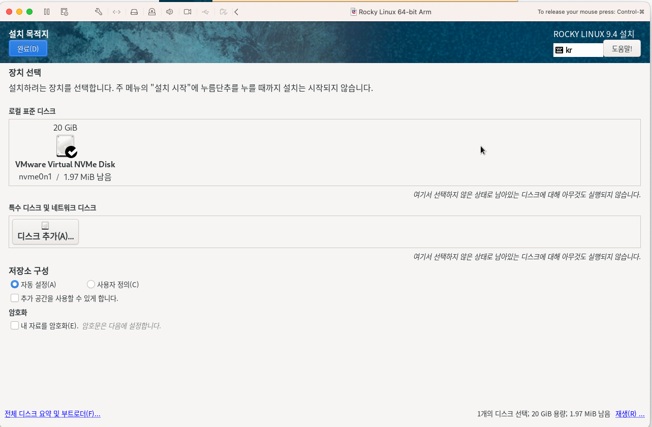
Task: Enable 추가 공간을 사용할 수 있게 합니다 checkbox
Action: 15,298
